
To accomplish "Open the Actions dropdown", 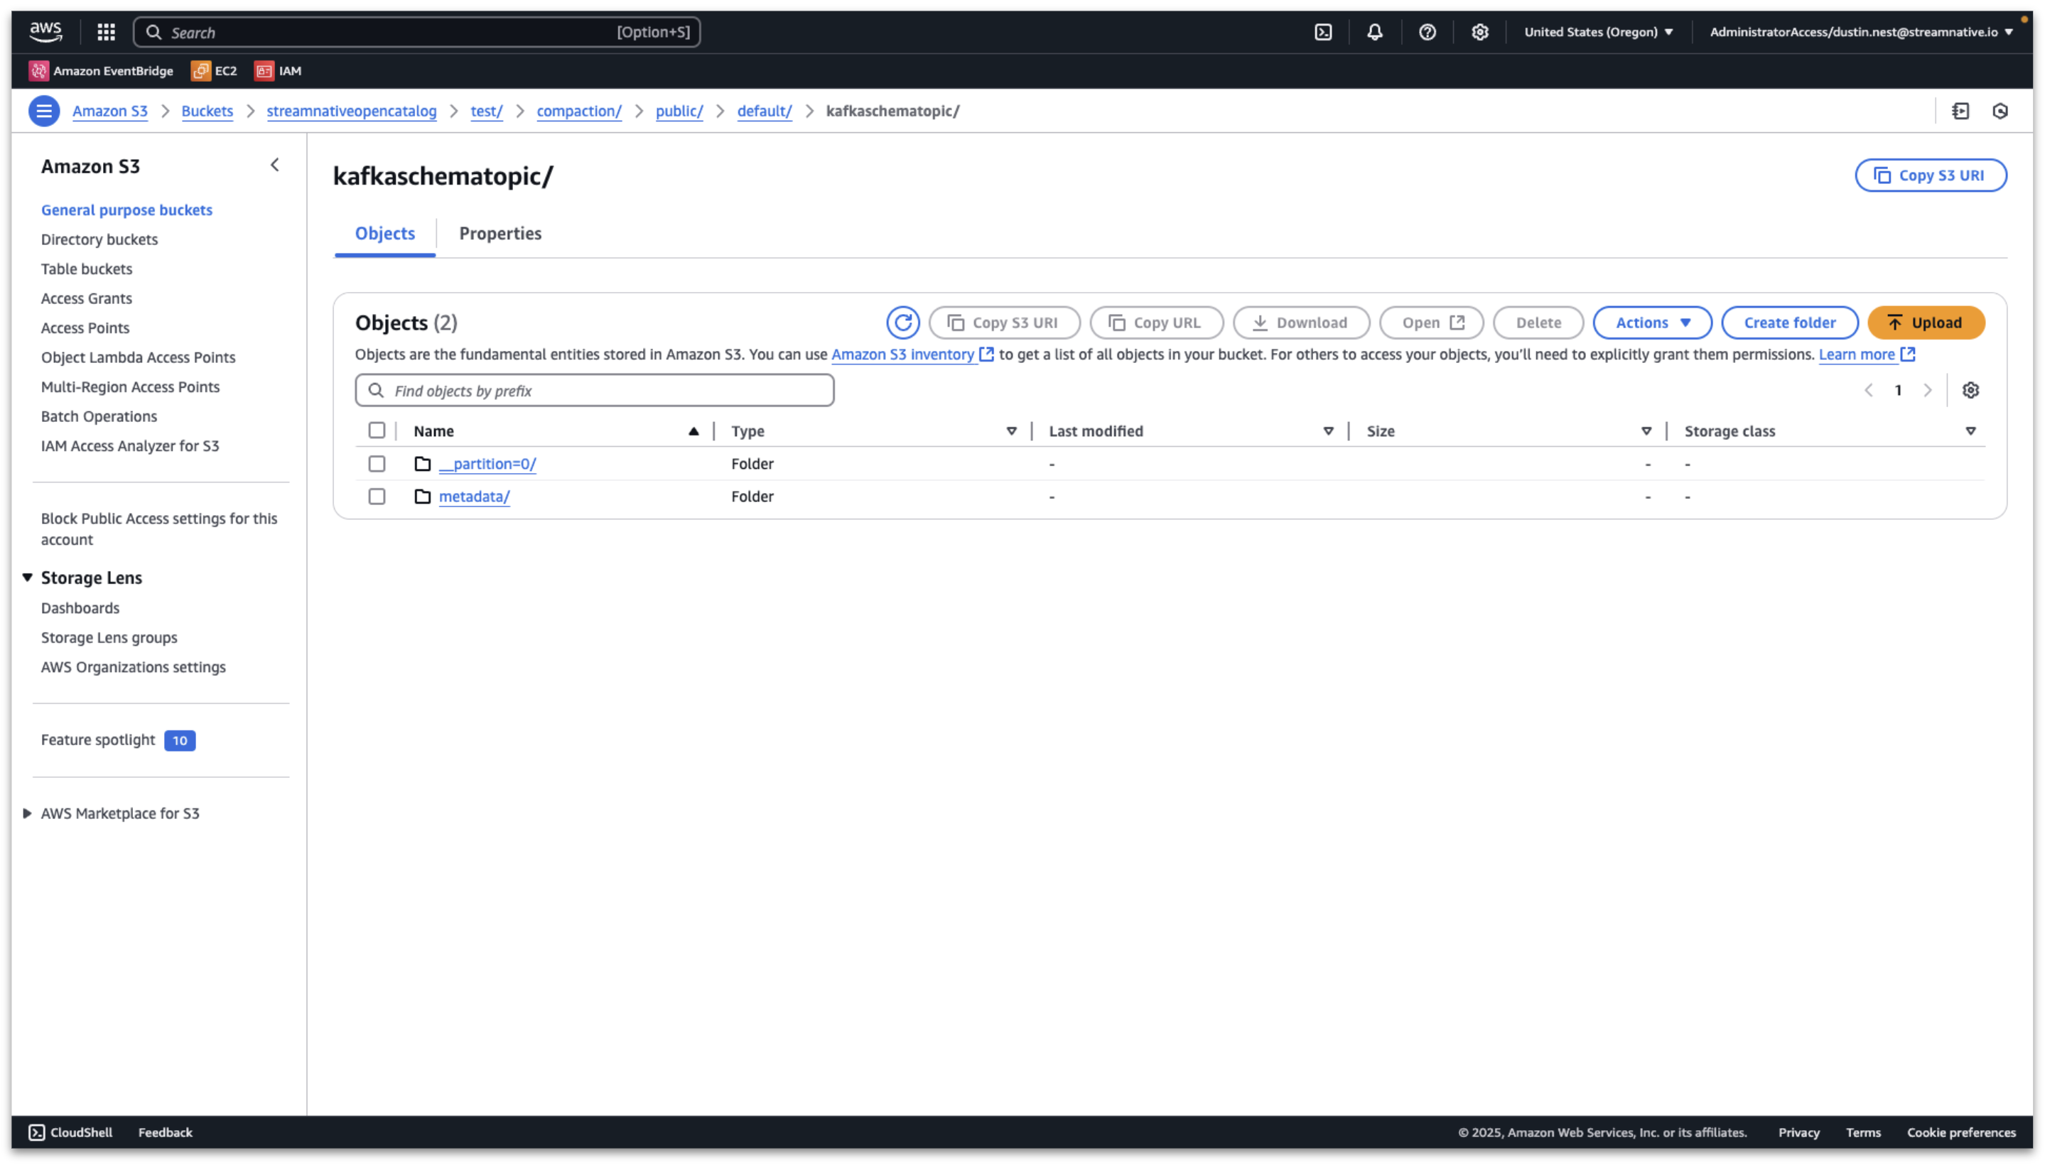I will 1651,323.
